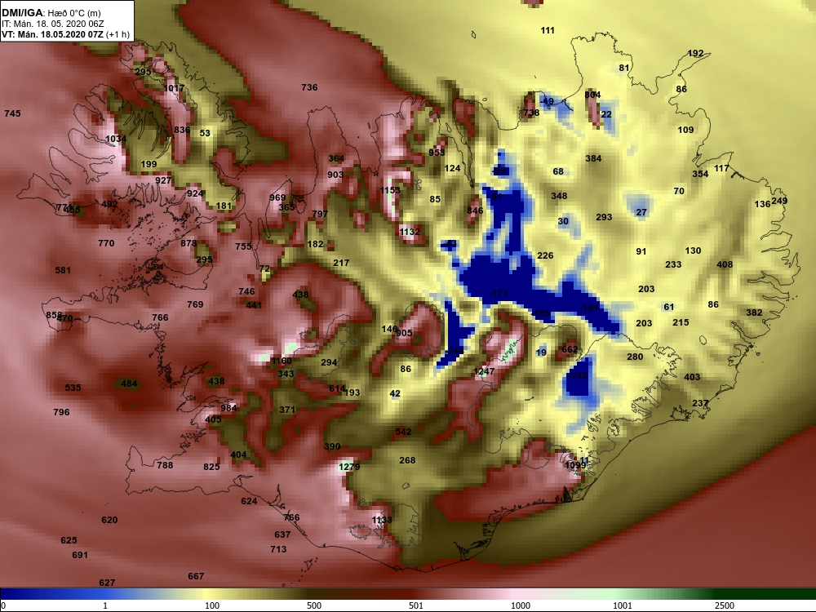Click the map value "371"
Screen dimensions: 816x612
(286, 409)
